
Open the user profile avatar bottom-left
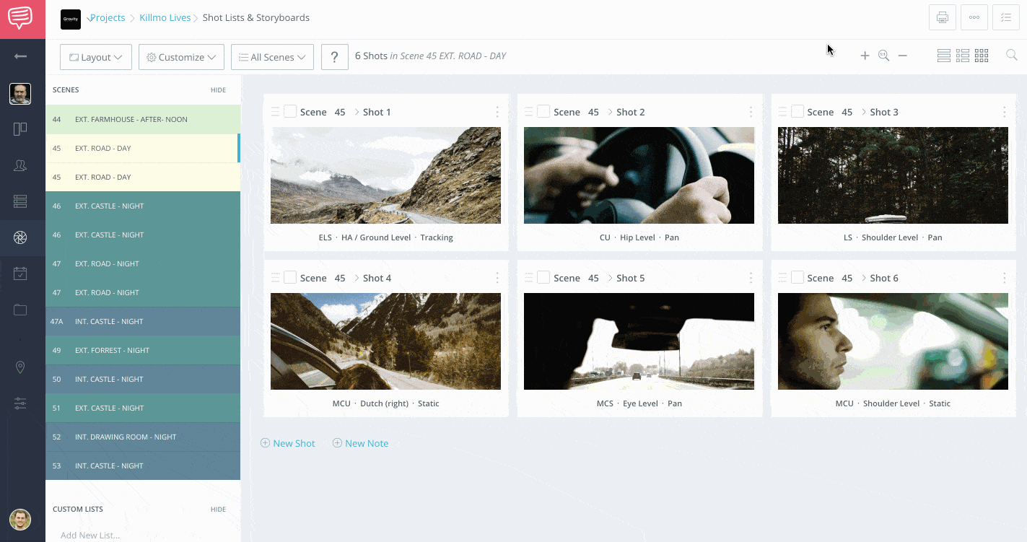point(20,520)
